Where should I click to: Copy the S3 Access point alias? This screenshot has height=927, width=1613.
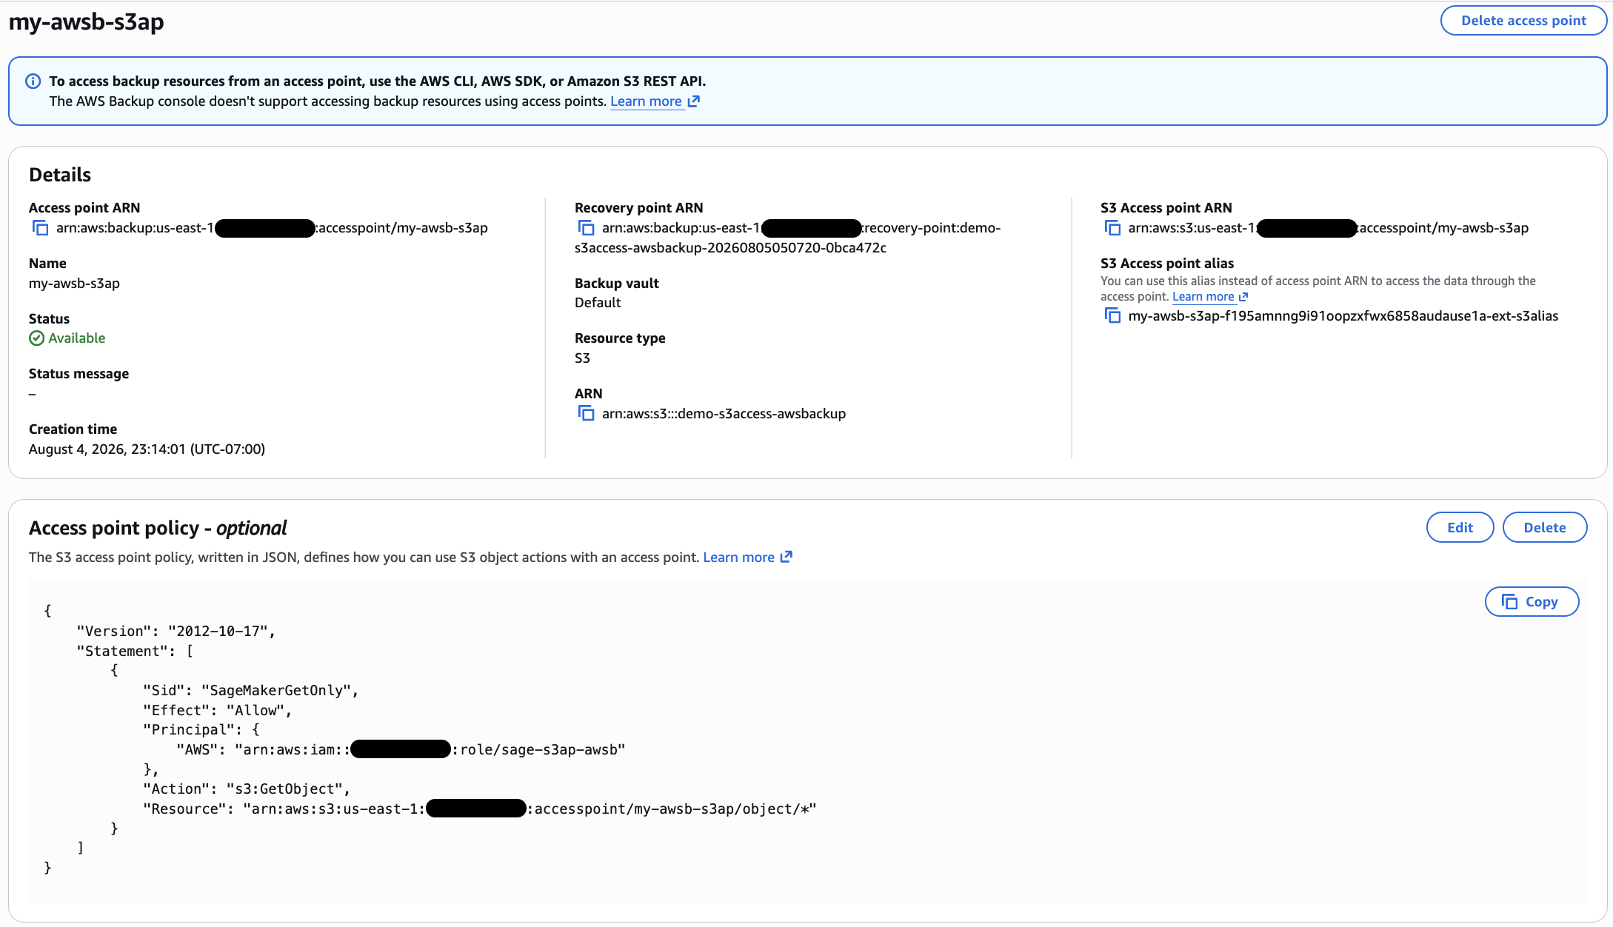click(1112, 316)
